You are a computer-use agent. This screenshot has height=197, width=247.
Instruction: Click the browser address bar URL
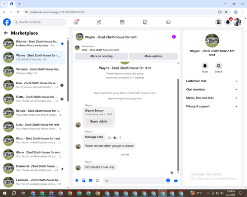click(x=57, y=12)
